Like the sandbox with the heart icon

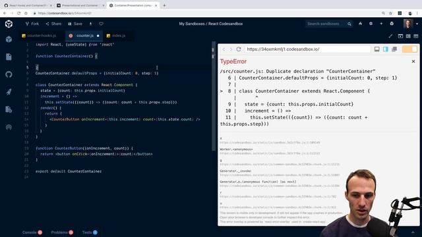pos(101,24)
